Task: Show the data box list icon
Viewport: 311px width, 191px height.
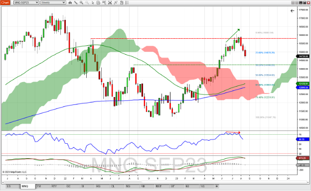Action: click(x=127, y=2)
